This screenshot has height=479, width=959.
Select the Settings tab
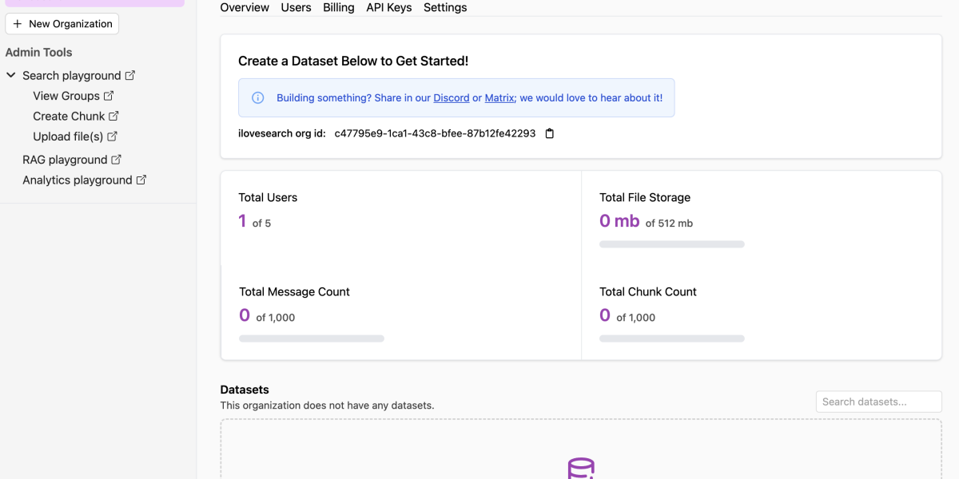pos(445,7)
